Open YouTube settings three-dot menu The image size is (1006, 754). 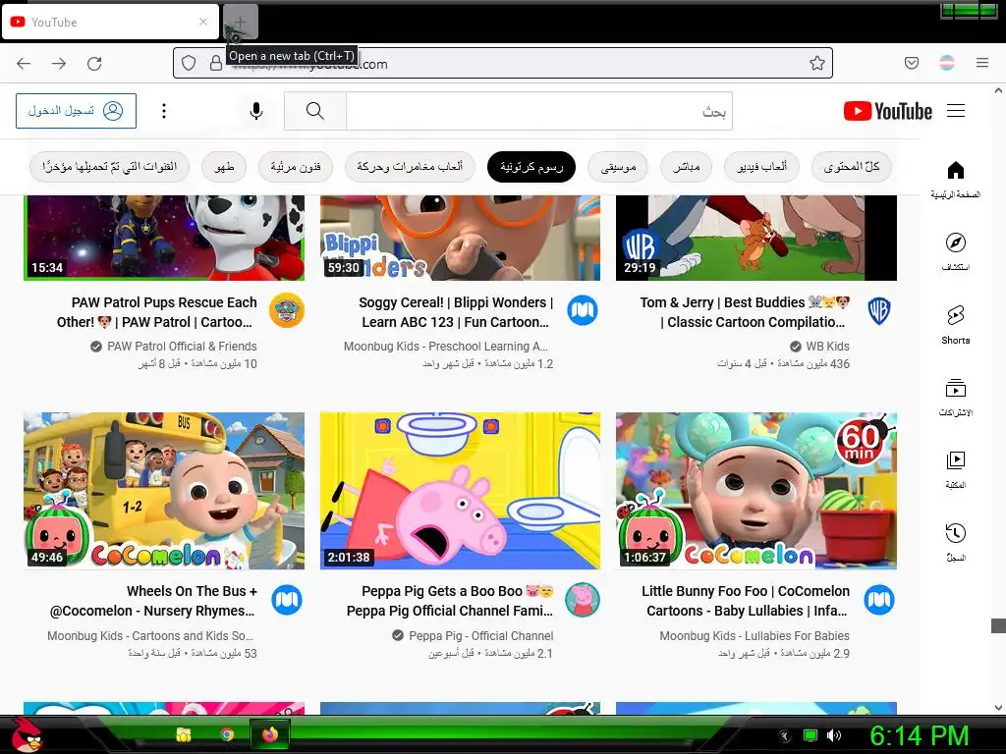[x=164, y=111]
